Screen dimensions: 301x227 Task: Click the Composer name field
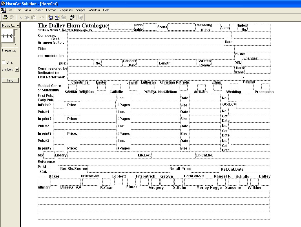click(149, 35)
